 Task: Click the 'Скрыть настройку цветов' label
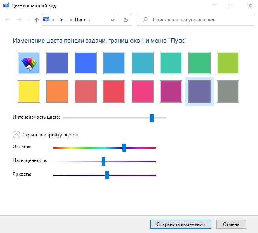pos(50,135)
